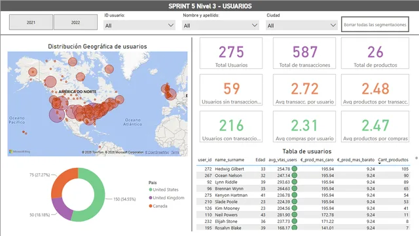The height and width of the screenshot is (236, 419).
Task: Select the Kenyon Hartman table row
Action: (303, 195)
